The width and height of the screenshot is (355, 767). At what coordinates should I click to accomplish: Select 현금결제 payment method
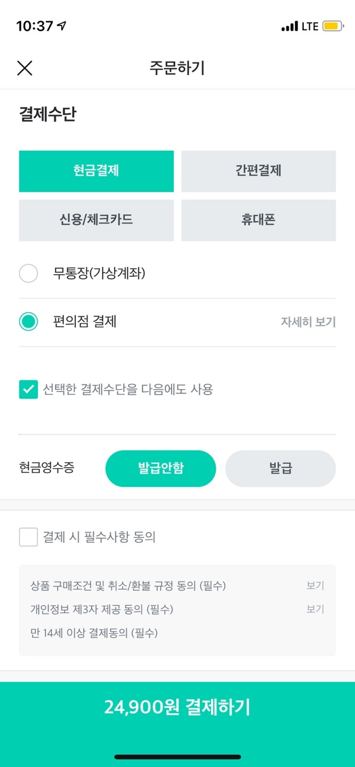coord(96,171)
